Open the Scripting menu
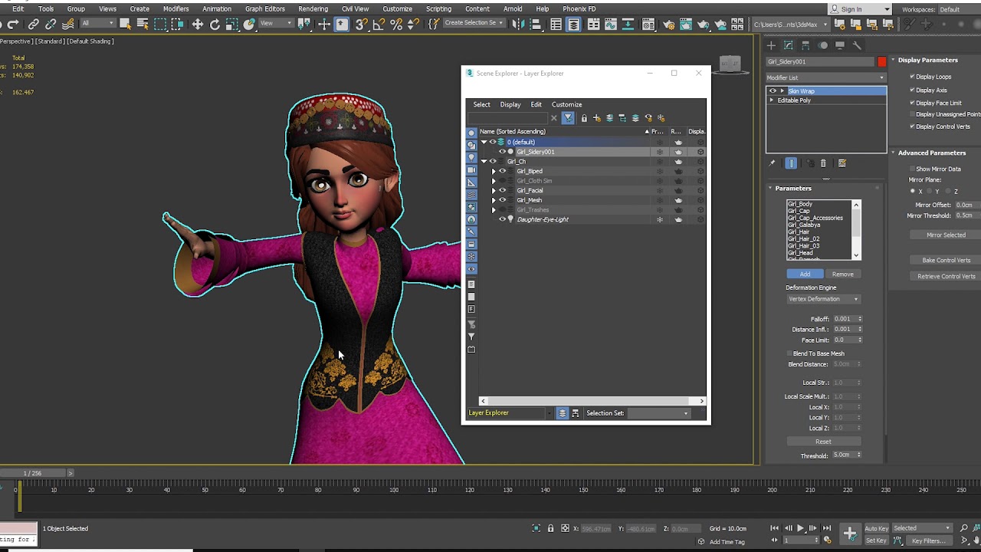 click(x=438, y=8)
